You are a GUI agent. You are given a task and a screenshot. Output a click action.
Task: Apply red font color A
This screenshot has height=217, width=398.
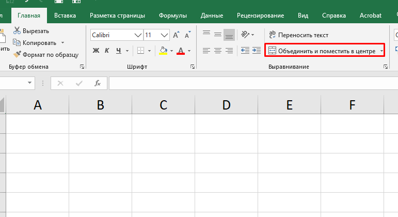pyautogui.click(x=181, y=51)
